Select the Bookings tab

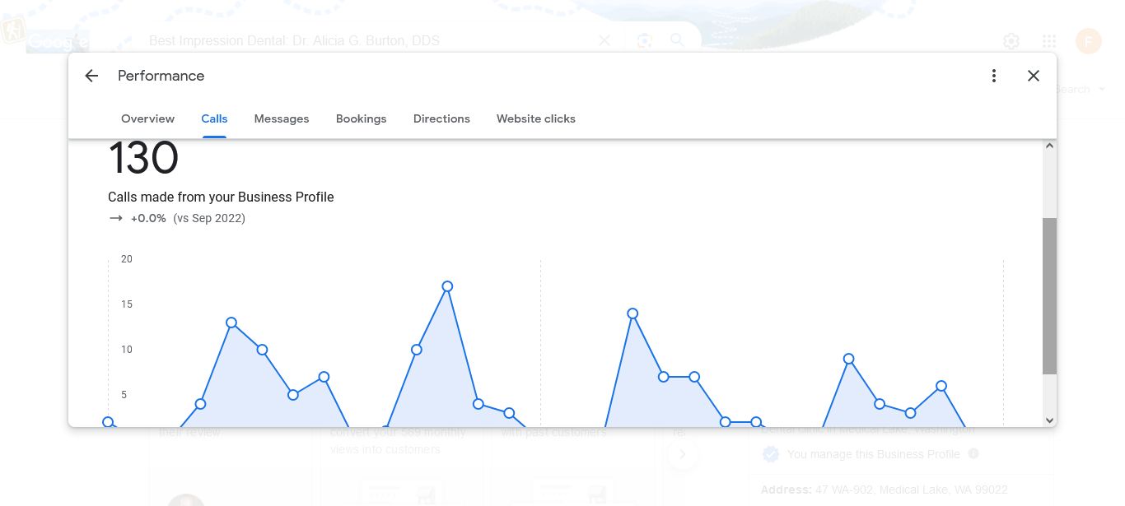(361, 118)
